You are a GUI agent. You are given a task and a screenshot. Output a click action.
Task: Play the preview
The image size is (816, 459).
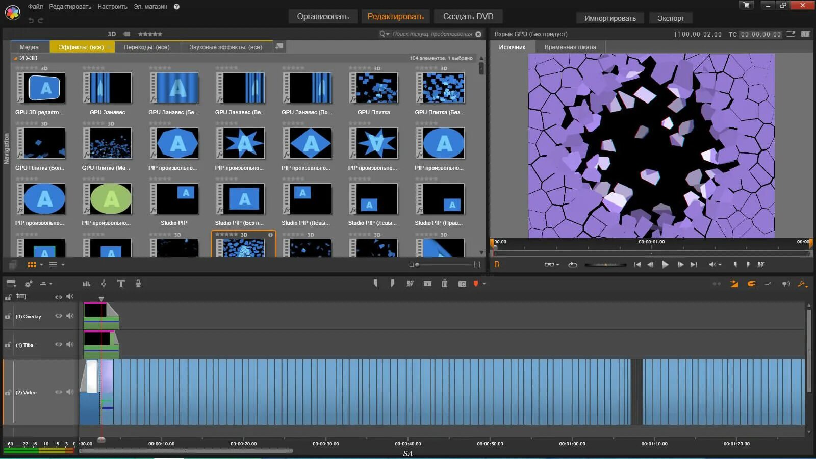[665, 265]
